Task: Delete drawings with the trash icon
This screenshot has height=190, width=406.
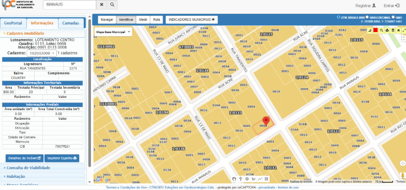Action: click(393, 30)
